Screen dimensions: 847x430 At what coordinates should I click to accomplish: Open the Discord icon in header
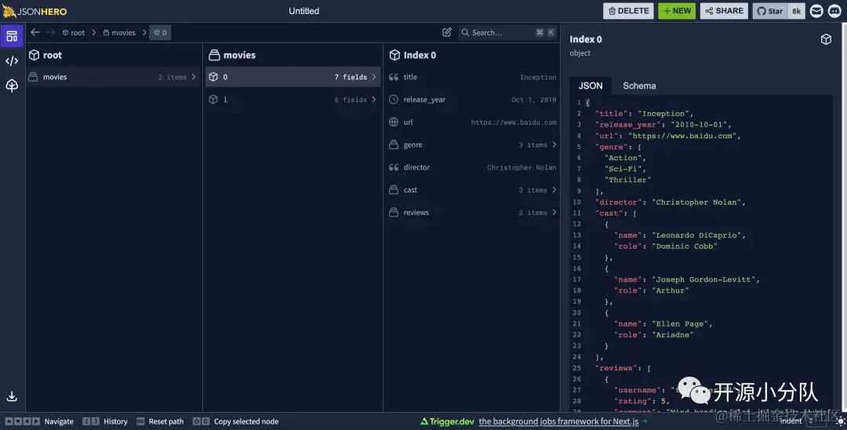[834, 11]
